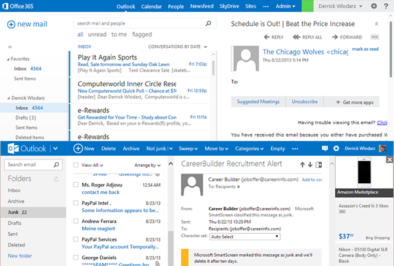Filter mail by unread
The height and width of the screenshot is (266, 394).
point(97,35)
